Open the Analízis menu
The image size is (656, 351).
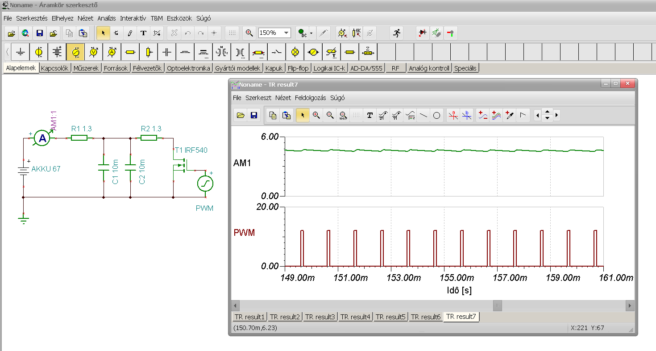pos(107,18)
